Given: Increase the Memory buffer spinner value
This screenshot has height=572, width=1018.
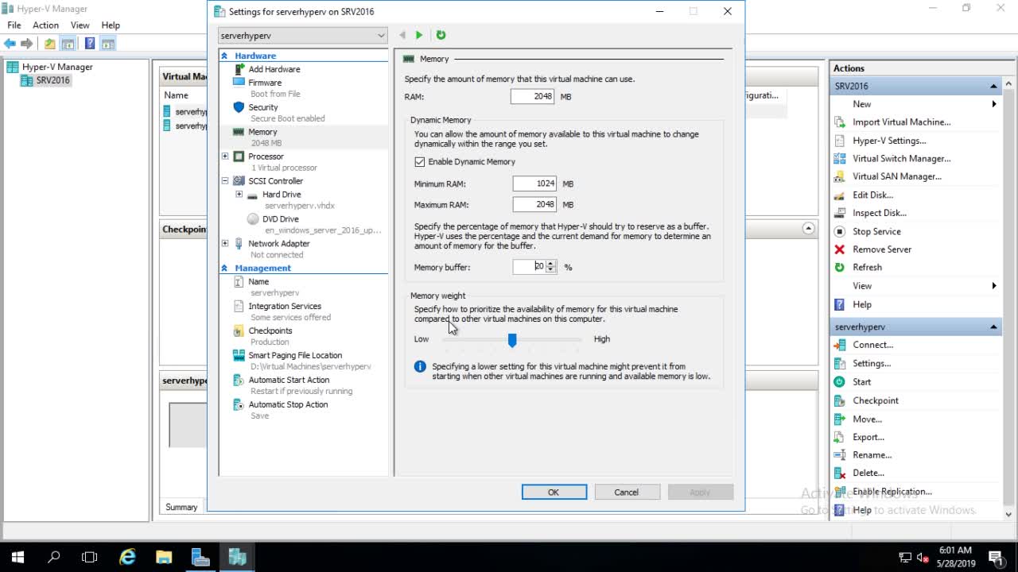Looking at the screenshot, I should point(550,264).
